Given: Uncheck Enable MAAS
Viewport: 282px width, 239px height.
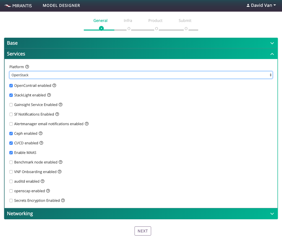Looking at the screenshot, I should (11, 152).
